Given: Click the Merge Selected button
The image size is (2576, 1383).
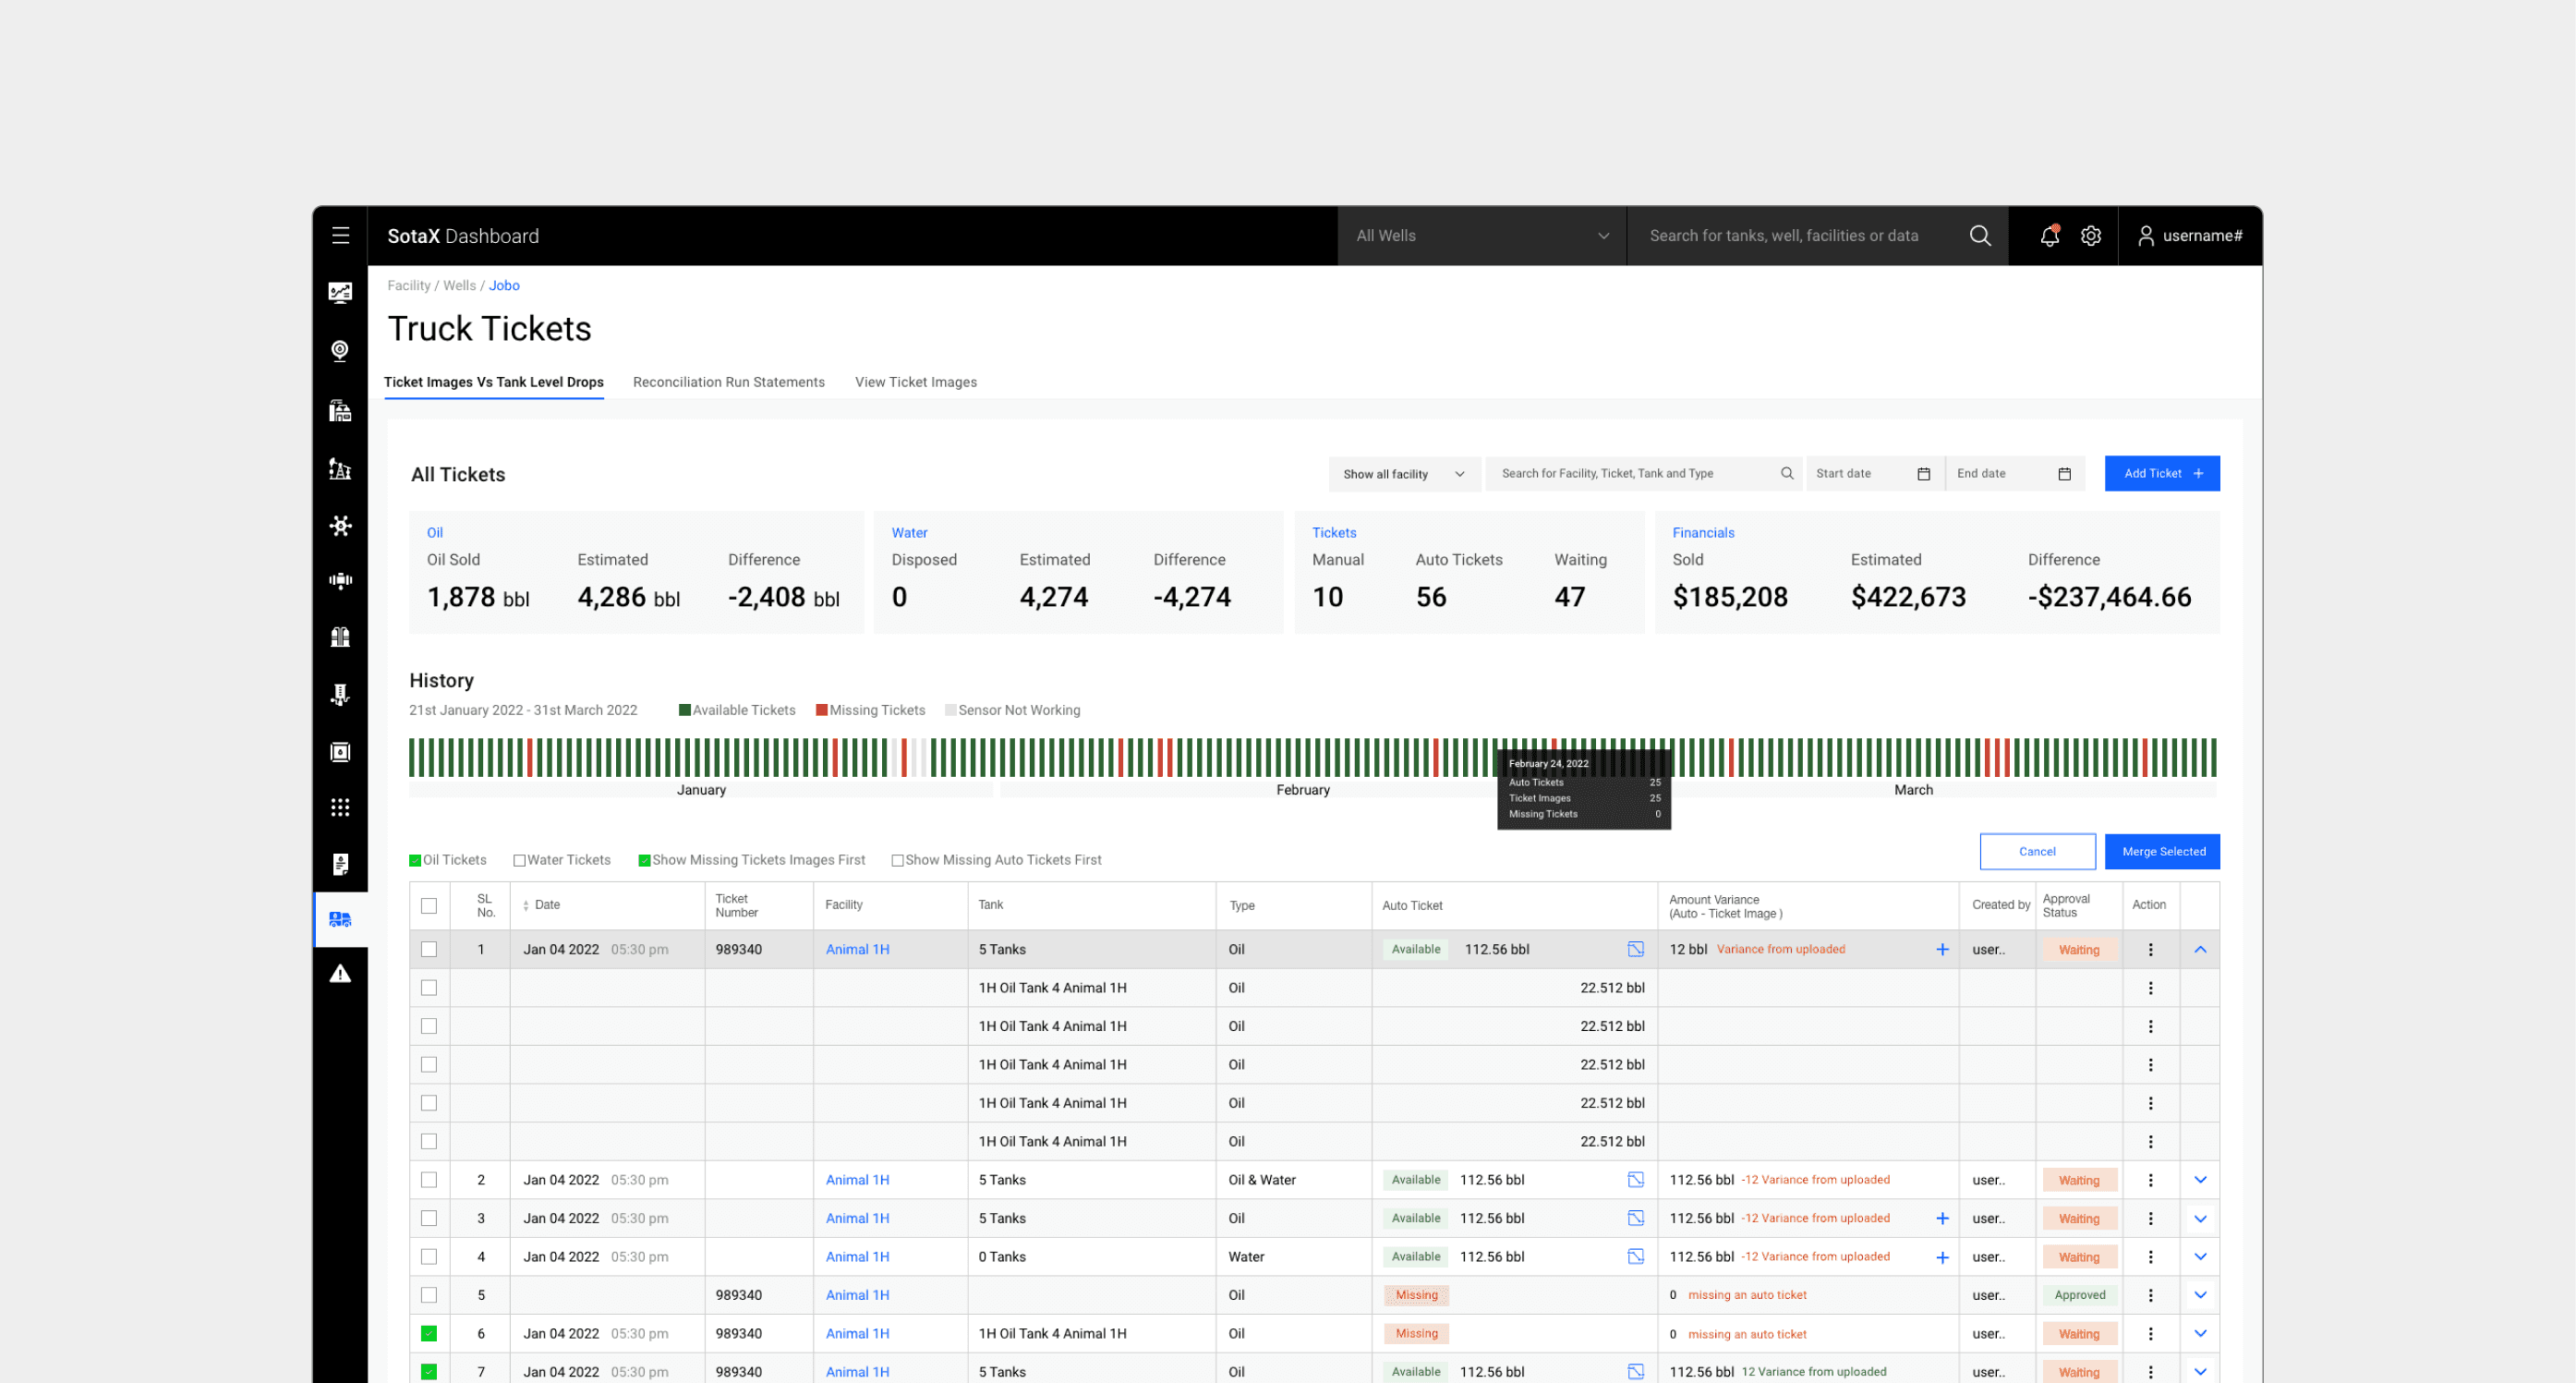Looking at the screenshot, I should (x=2162, y=852).
